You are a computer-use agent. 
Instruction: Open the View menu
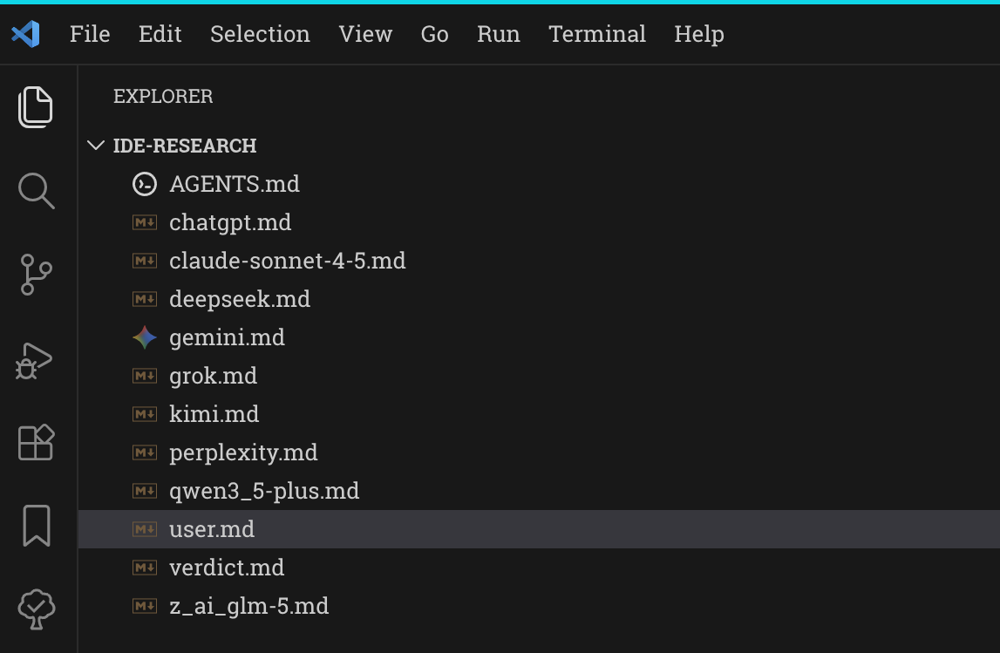[x=365, y=34]
